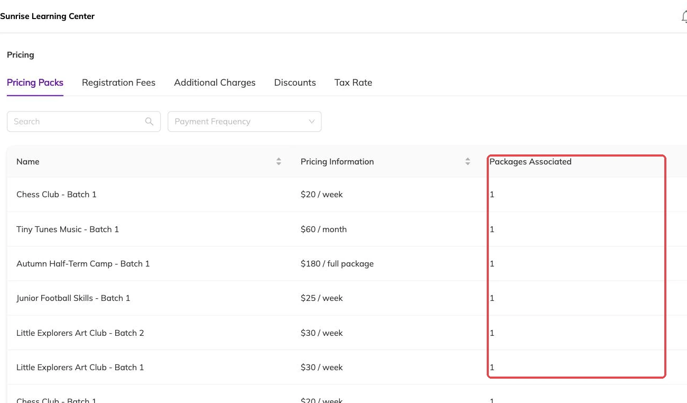The height and width of the screenshot is (403, 687).
Task: Select Little Explorers Art Club - Batch 1
Action: [x=80, y=368]
